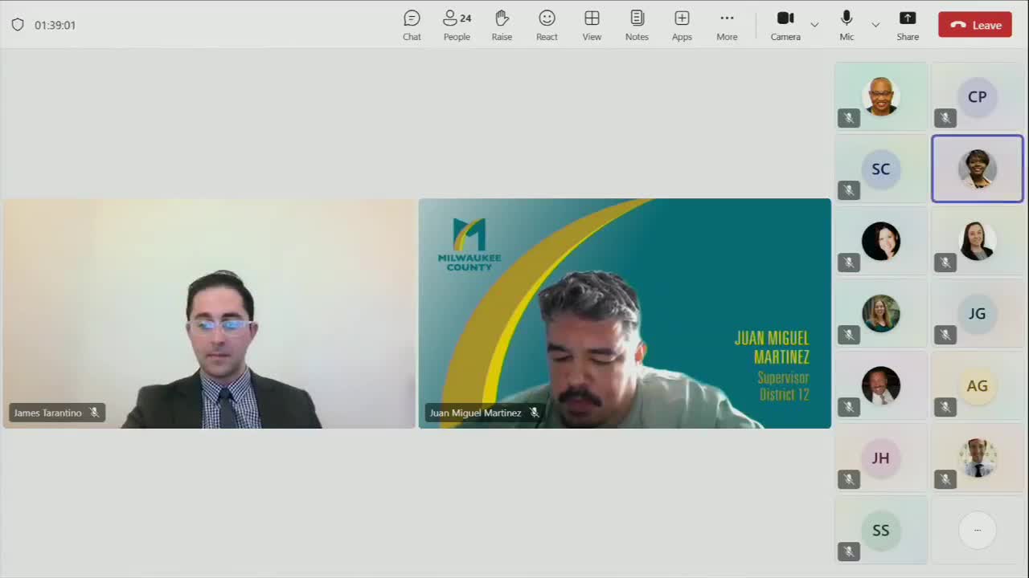Click James Tarantino's muted mic icon
Screen dimensions: 1029x578
(94, 413)
